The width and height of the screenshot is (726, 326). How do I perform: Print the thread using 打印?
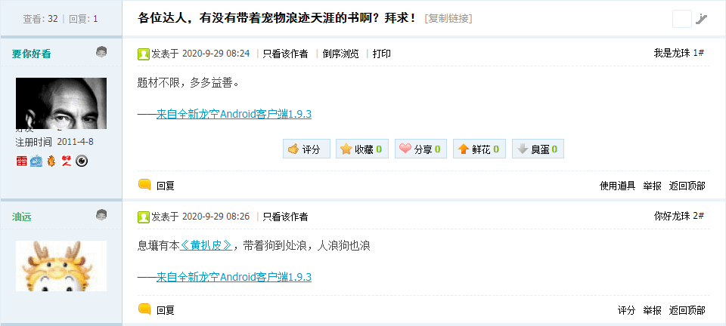tap(381, 54)
